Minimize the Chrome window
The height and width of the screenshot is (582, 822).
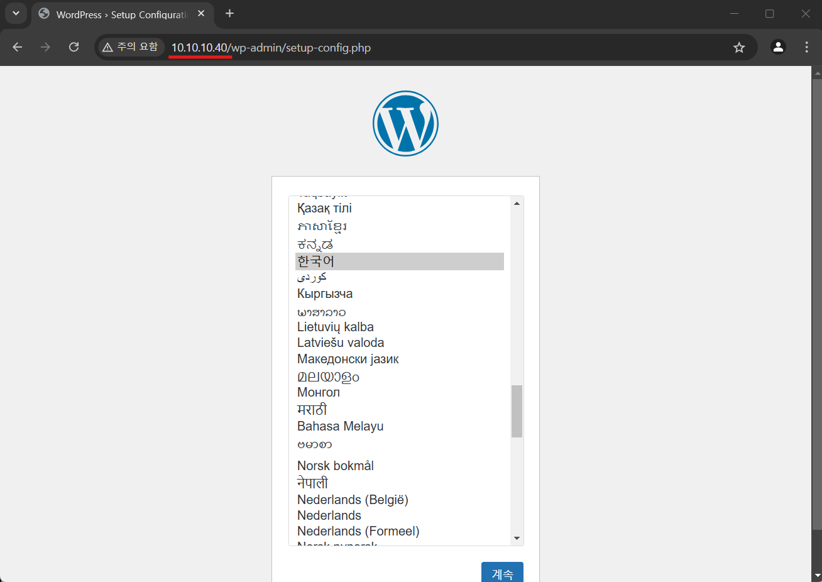pos(734,13)
